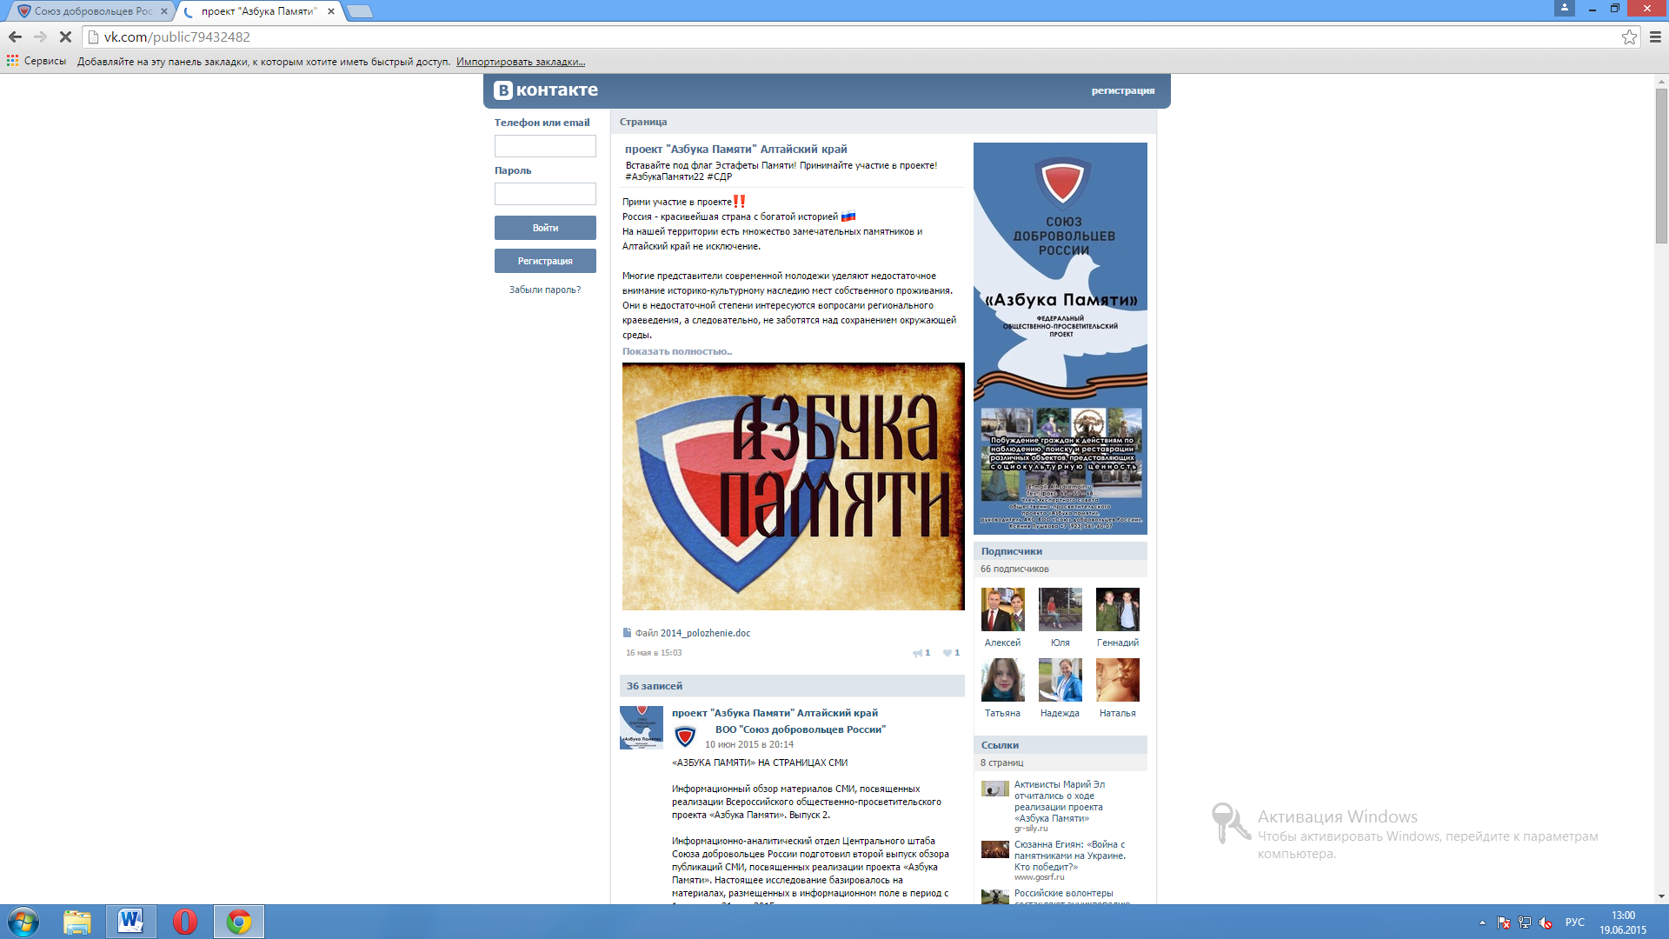Open the Windows Start button
This screenshot has width=1669, height=939.
(23, 922)
